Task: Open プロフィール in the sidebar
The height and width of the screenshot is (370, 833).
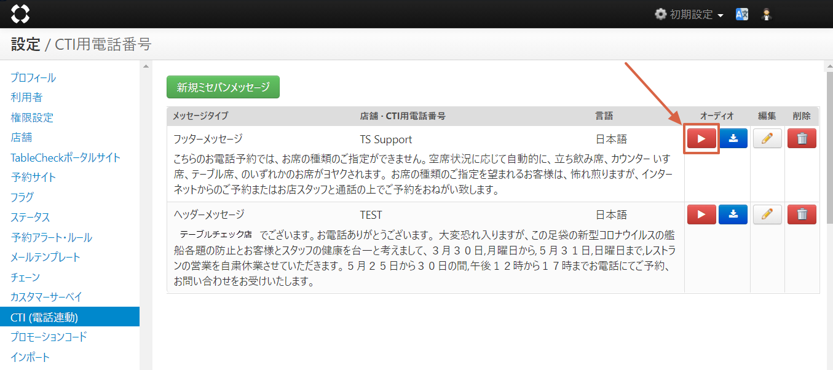Action: tap(33, 77)
